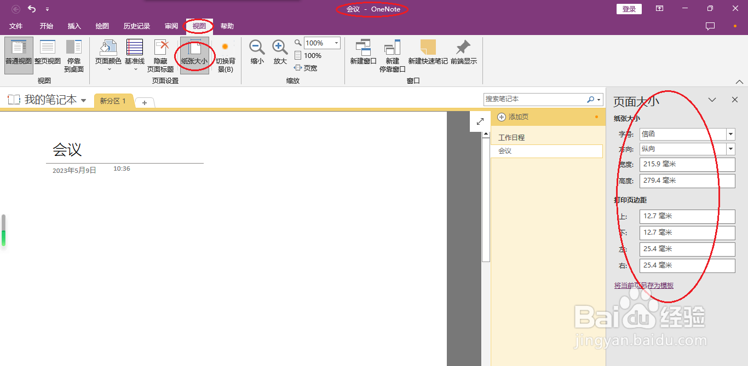Open the Paper Size pane options chevron
Viewport: 748px width, 366px height.
(712, 100)
